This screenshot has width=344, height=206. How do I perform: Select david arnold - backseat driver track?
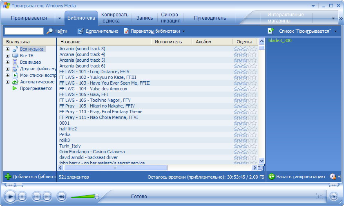click(88, 157)
